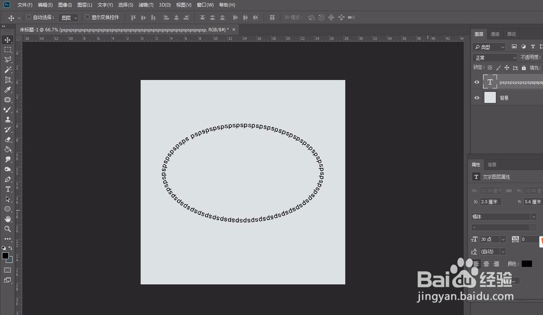
Task: Enable the 显示变换控件 checkbox
Action: [x=87, y=17]
